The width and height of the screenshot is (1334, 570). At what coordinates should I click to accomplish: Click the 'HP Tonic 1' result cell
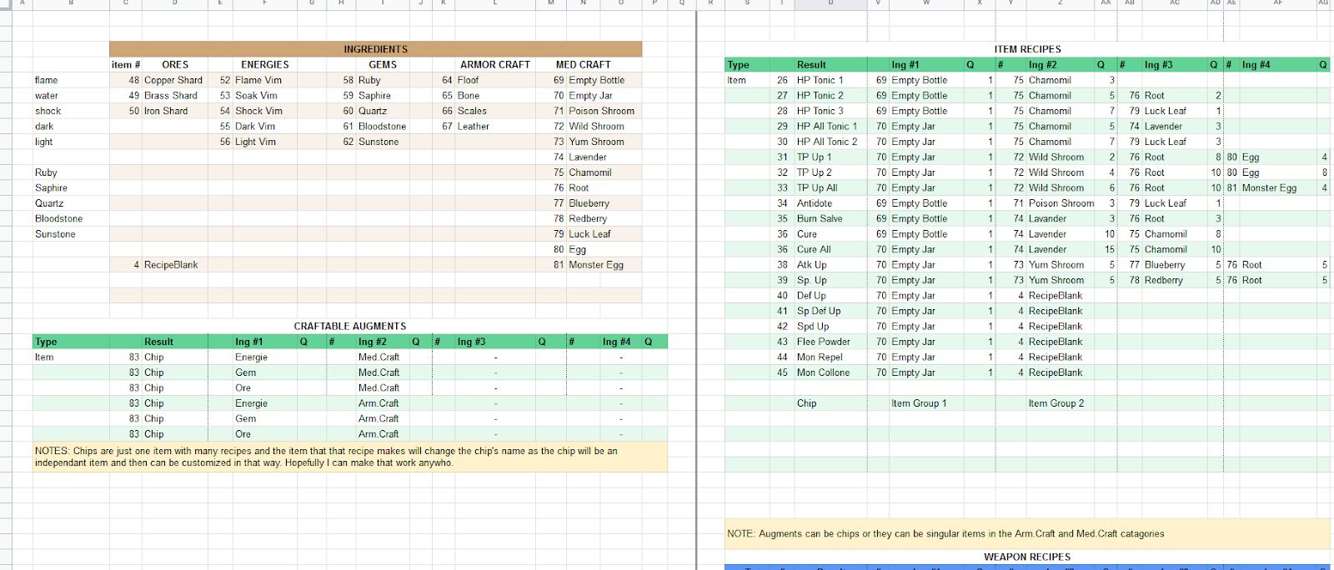830,80
